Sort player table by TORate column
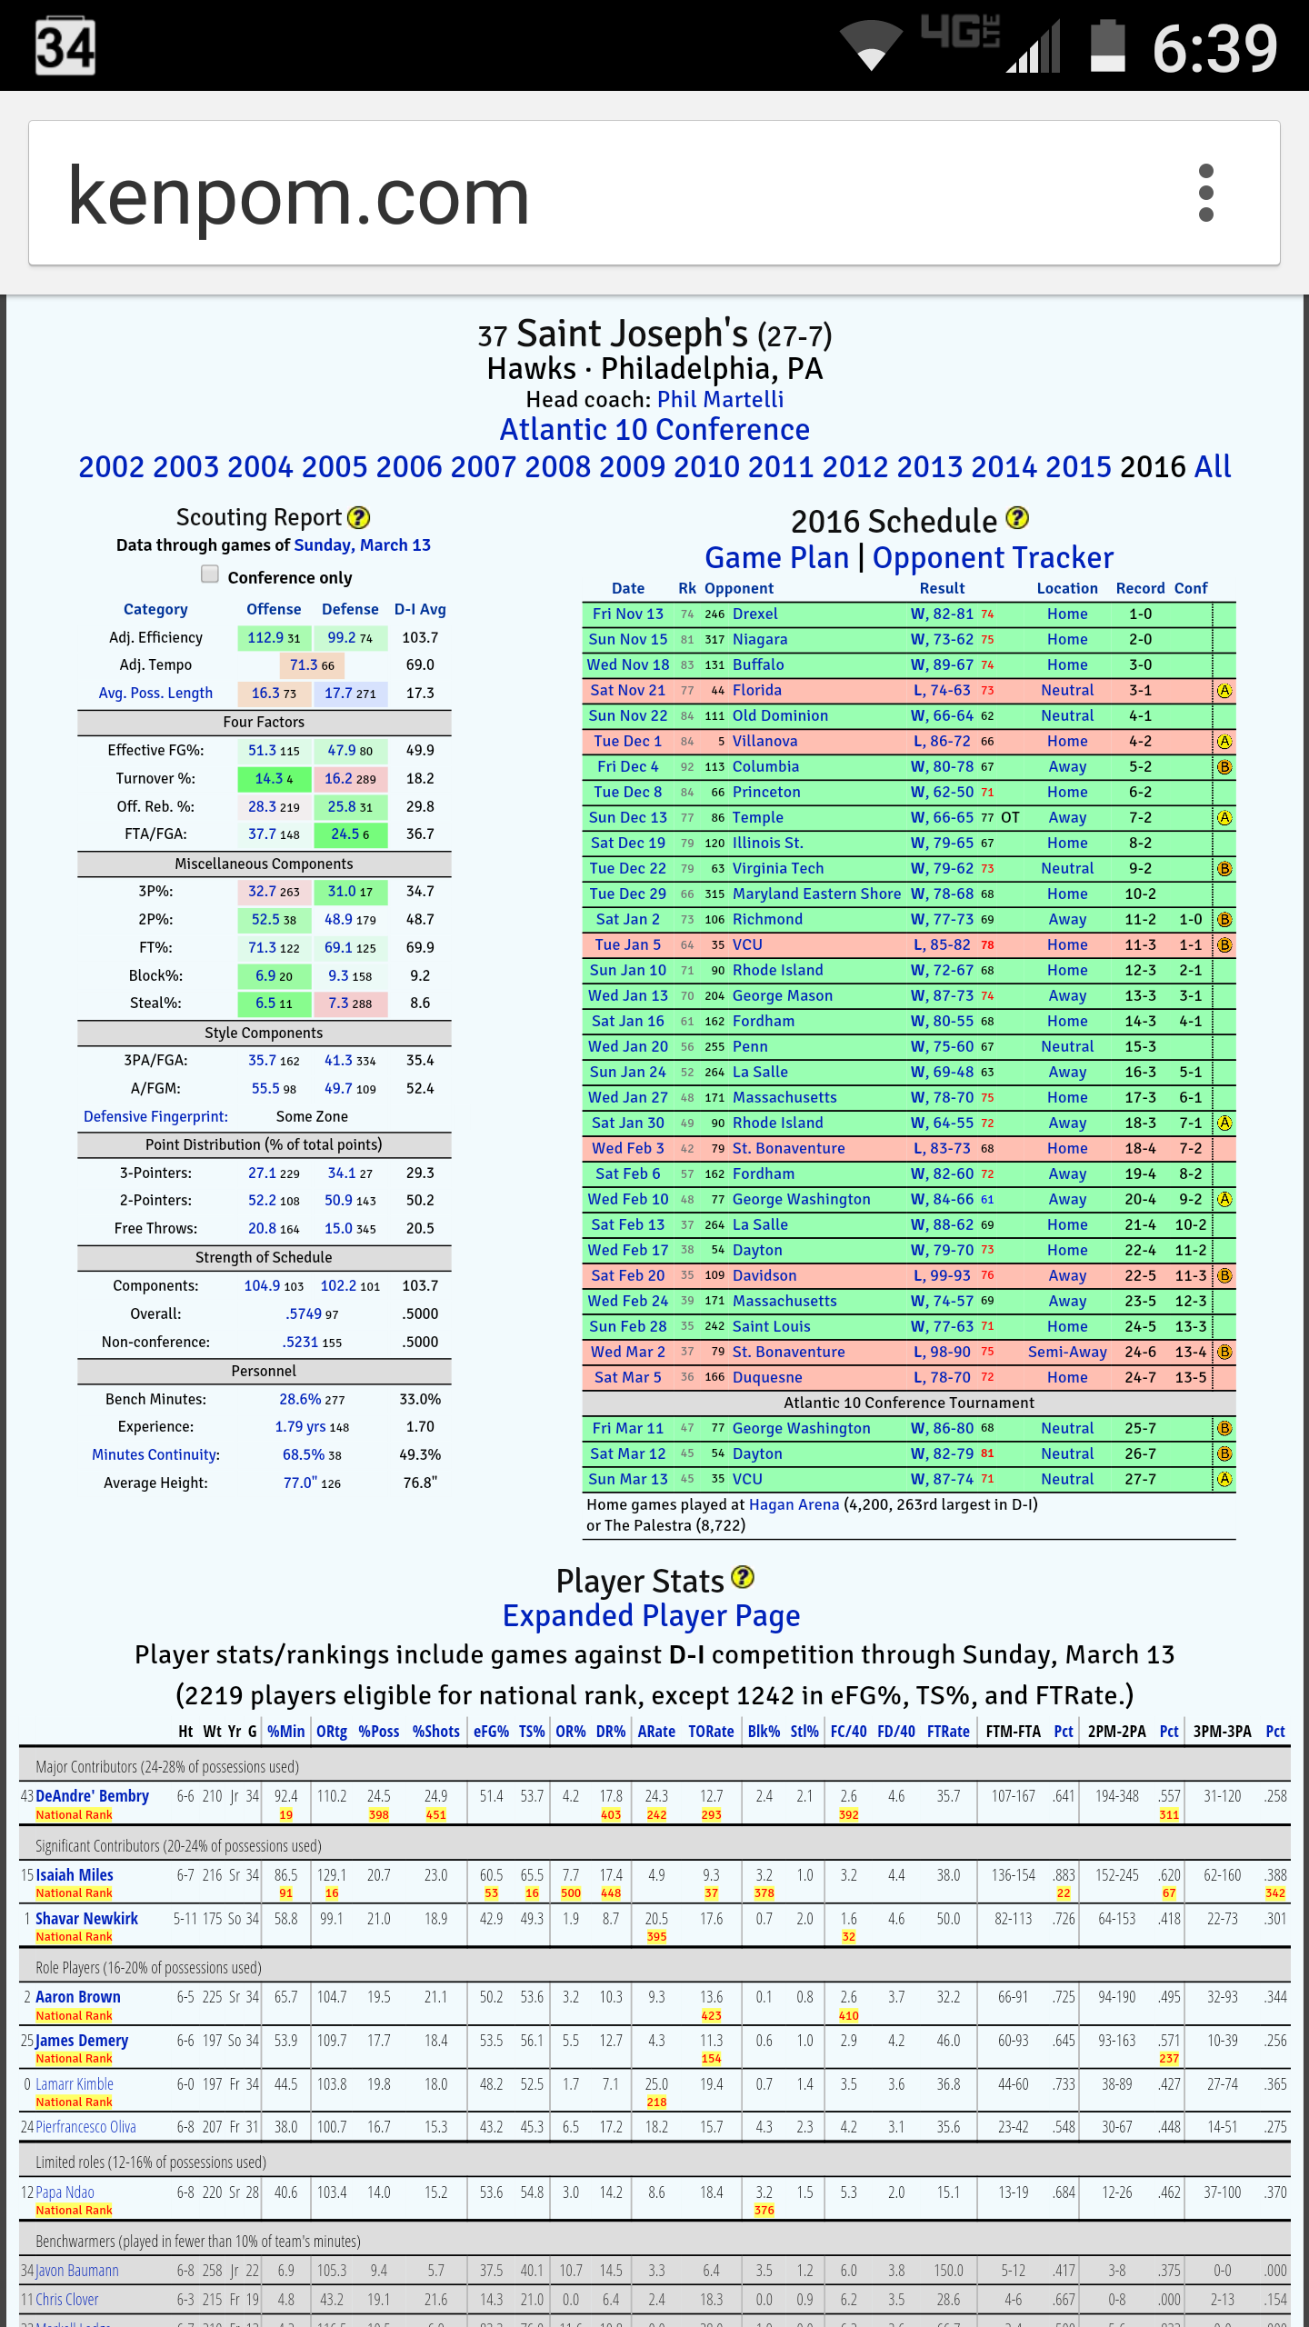Image resolution: width=1309 pixels, height=2327 pixels. [x=711, y=1732]
